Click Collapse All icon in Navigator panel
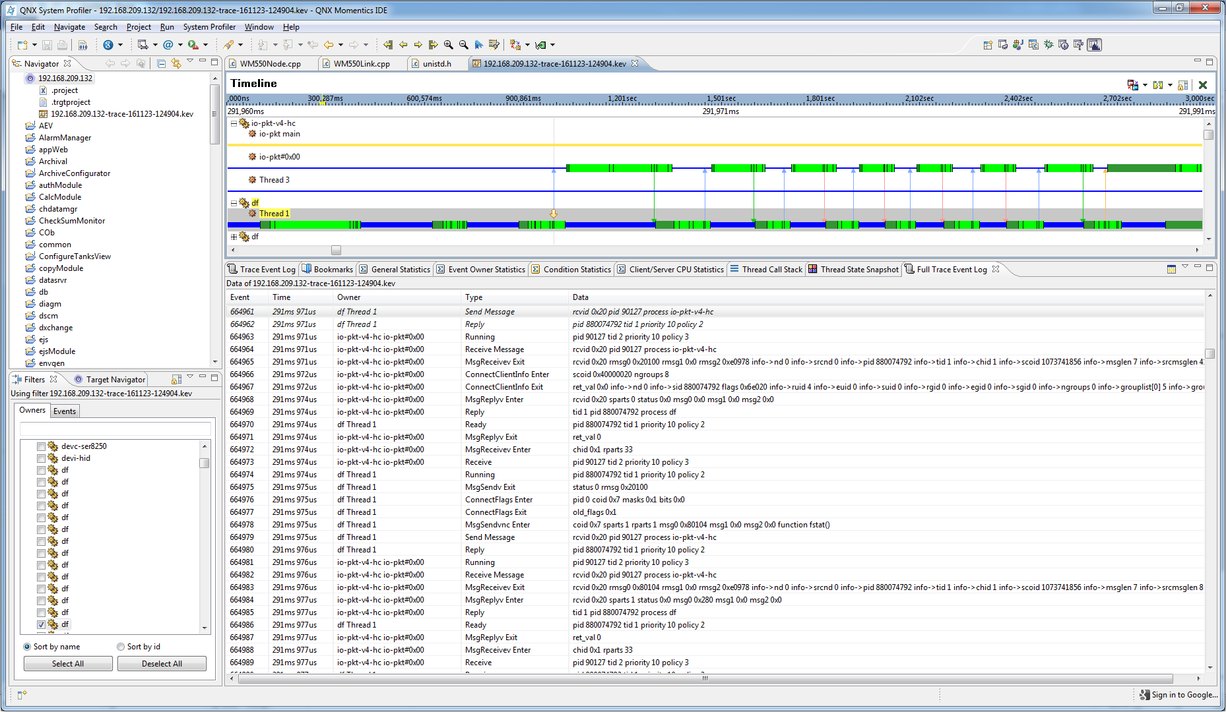 162,63
